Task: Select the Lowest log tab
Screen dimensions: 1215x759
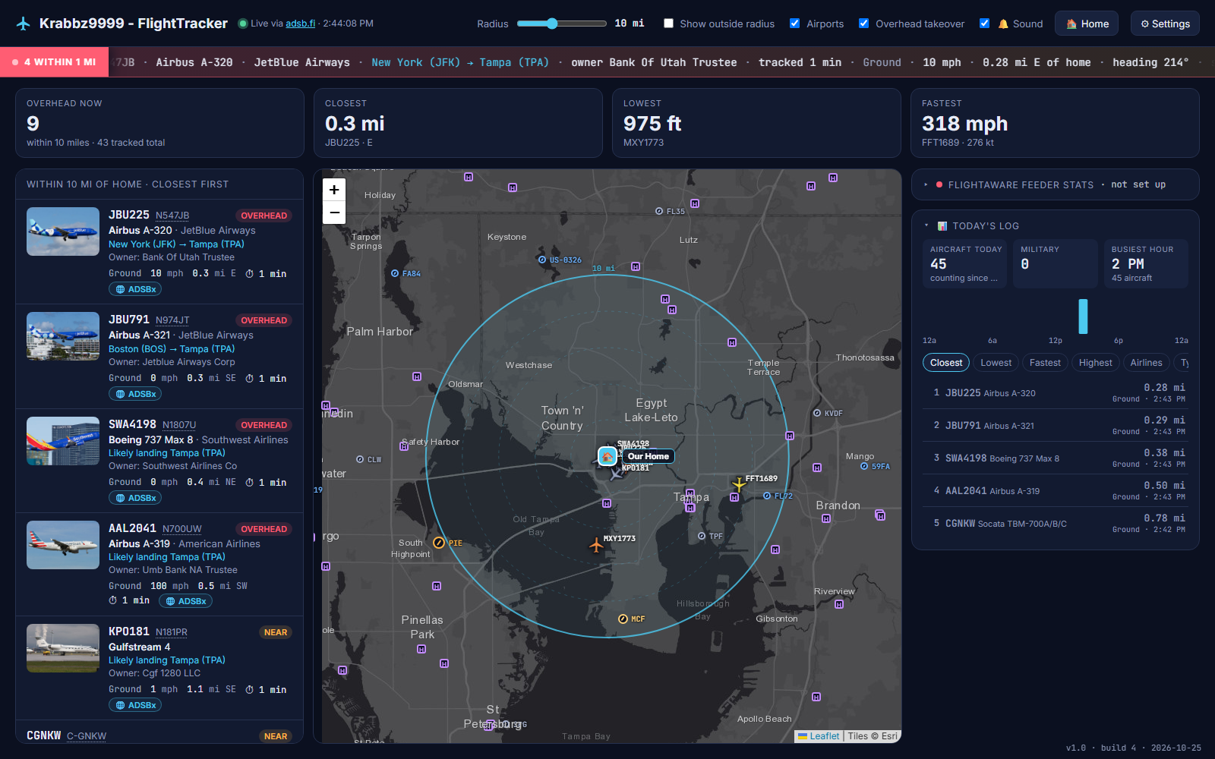Action: (x=996, y=363)
